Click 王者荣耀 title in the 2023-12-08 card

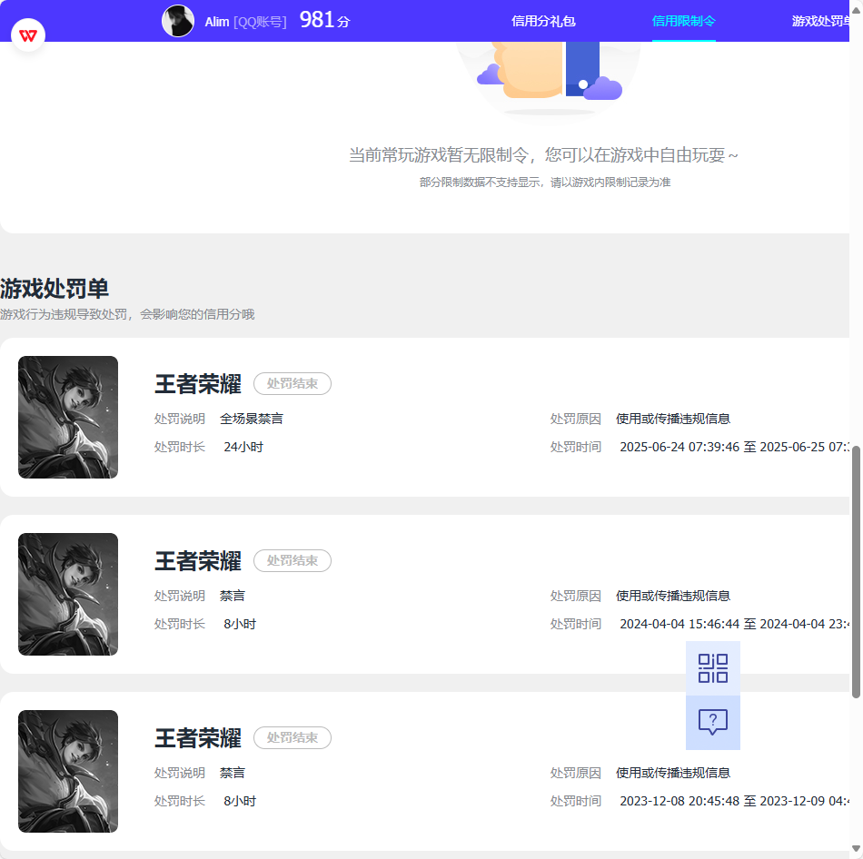click(198, 738)
